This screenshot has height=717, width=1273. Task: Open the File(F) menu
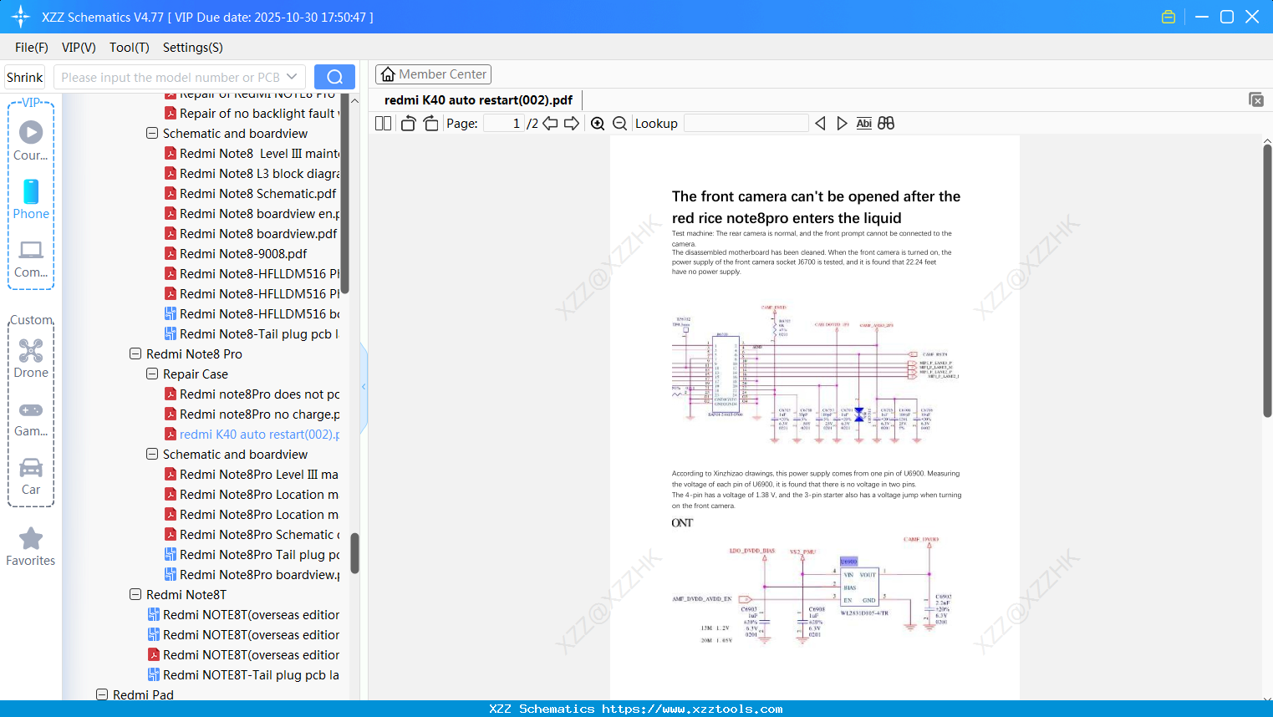click(32, 48)
